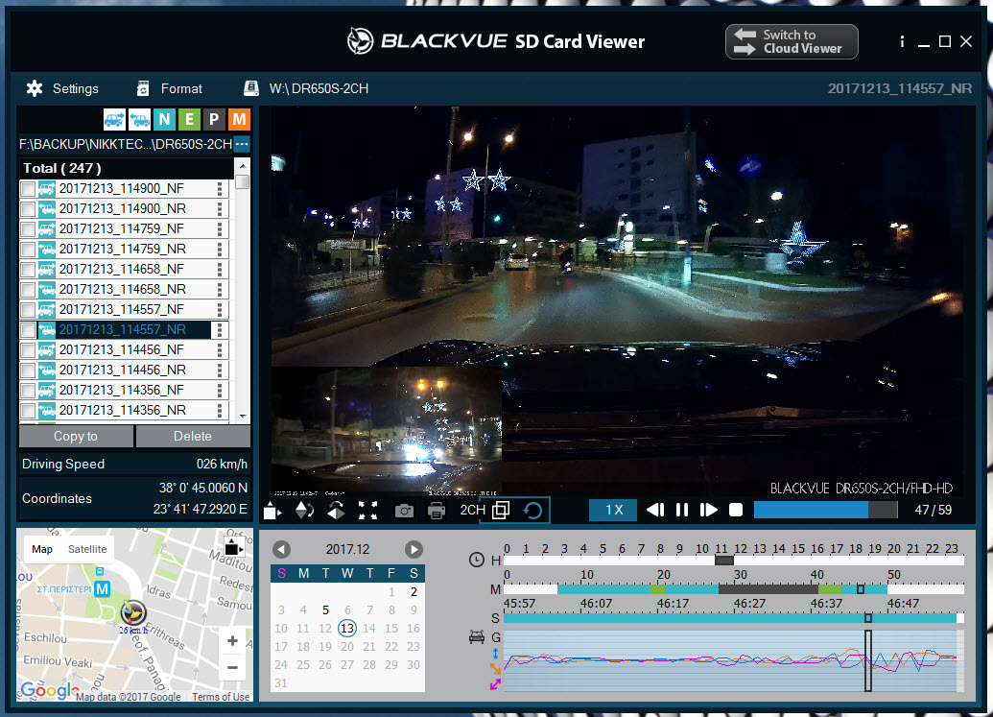Select the W:\ DR650S-2CH SD card drive
Viewport: 993px width, 717px height.
306,88
